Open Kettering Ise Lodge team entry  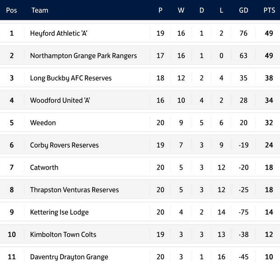tap(59, 212)
